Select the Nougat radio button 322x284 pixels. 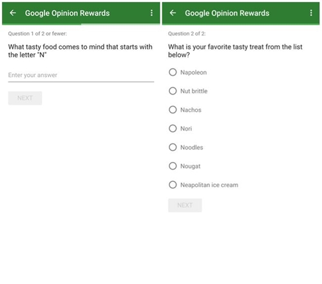[173, 166]
